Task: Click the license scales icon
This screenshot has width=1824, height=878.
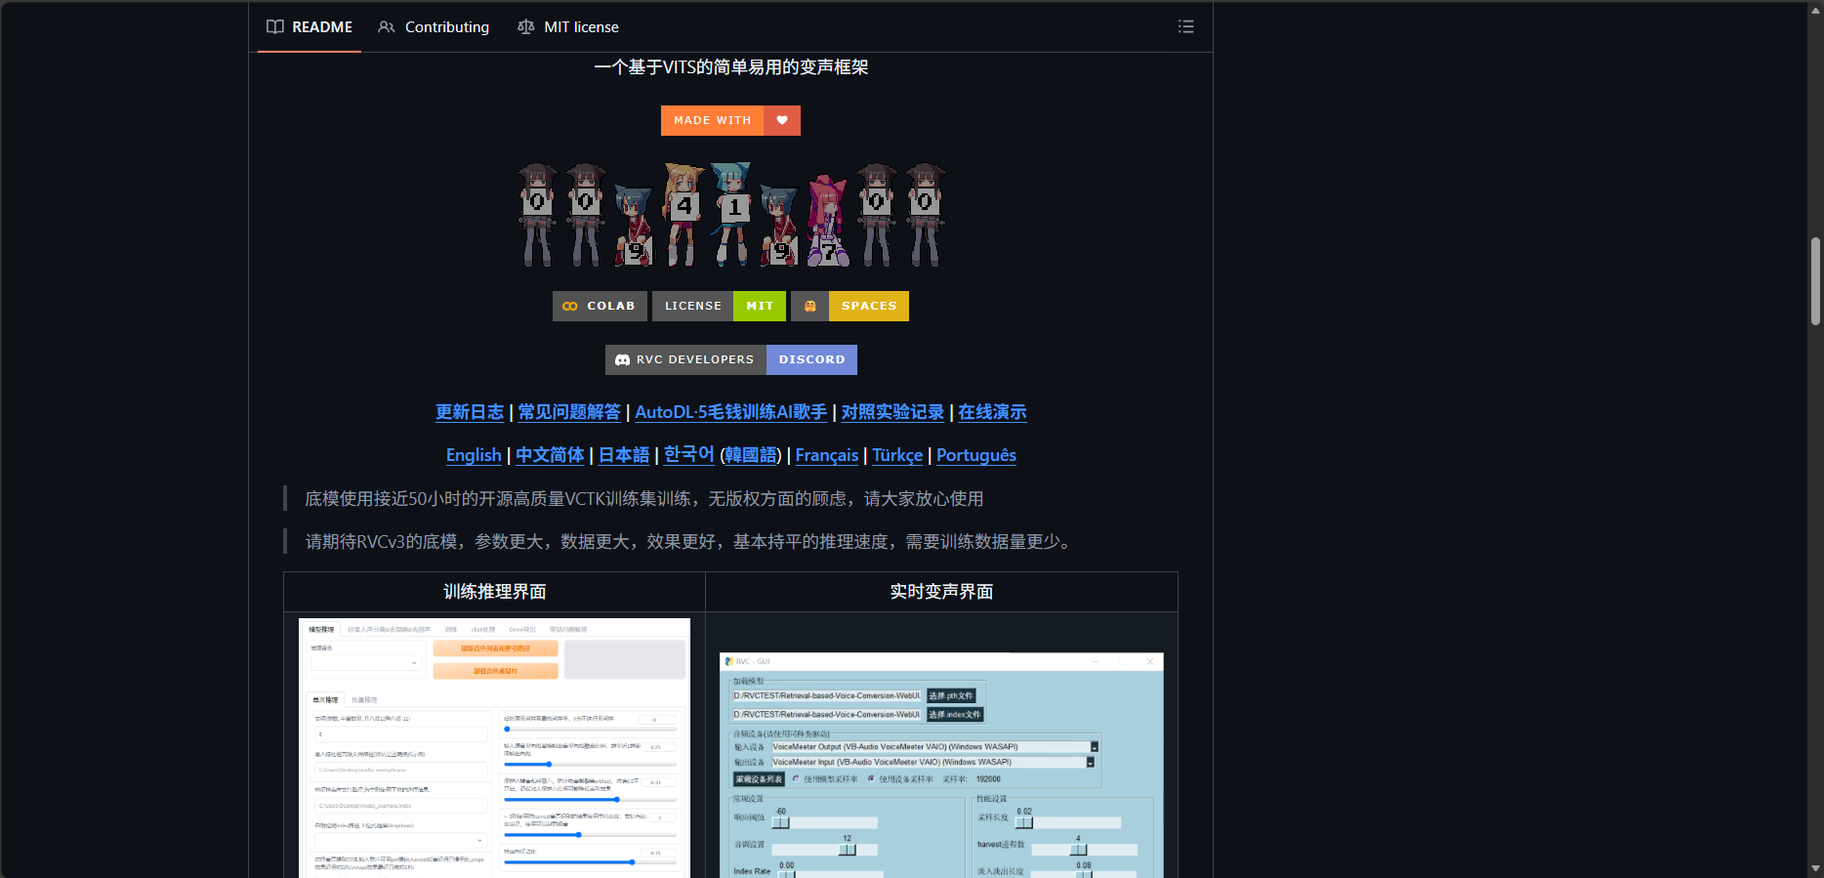Action: 525,27
